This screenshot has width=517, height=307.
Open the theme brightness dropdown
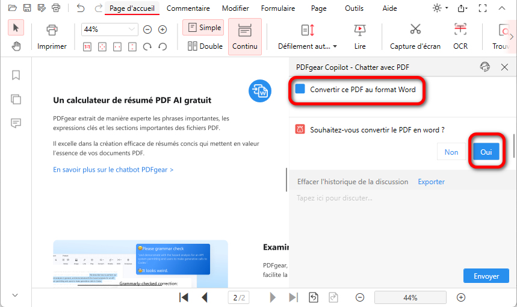click(437, 8)
